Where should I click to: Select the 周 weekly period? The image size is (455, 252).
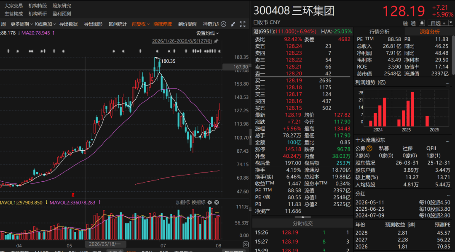(x=3, y=24)
